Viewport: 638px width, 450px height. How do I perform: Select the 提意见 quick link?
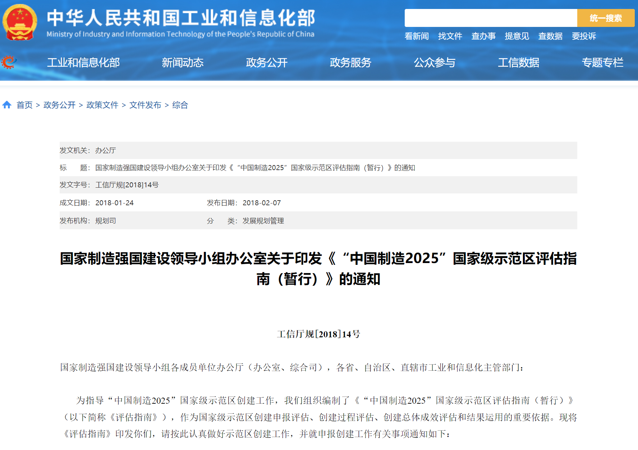517,36
